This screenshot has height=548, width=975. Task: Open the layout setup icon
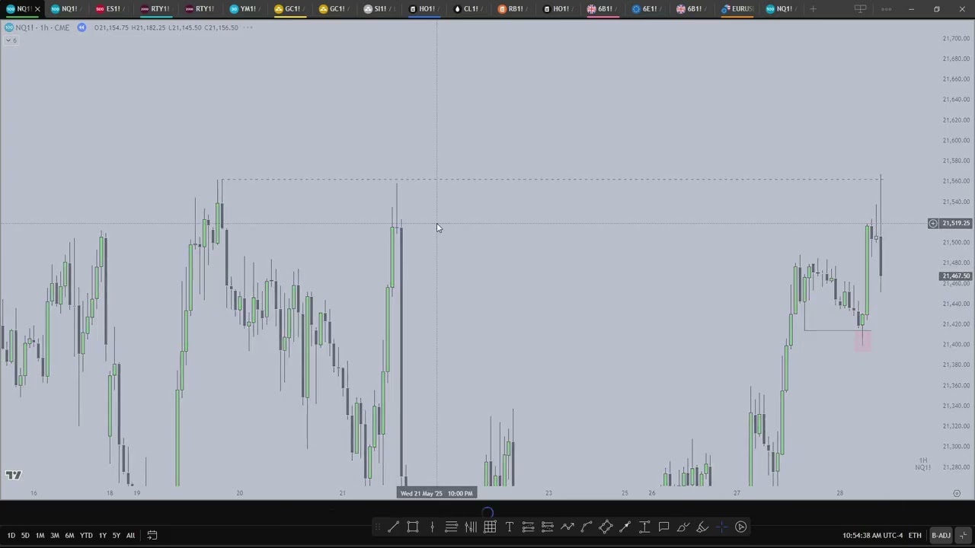click(x=860, y=9)
